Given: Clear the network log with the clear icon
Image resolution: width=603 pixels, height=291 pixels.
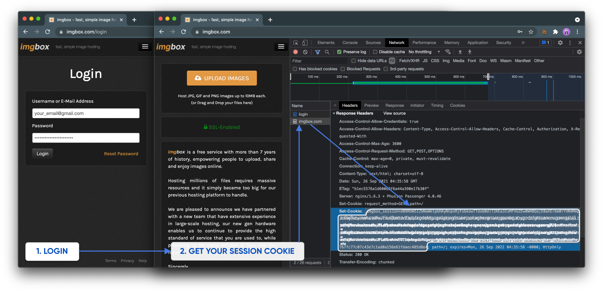Looking at the screenshot, I should pyautogui.click(x=305, y=52).
